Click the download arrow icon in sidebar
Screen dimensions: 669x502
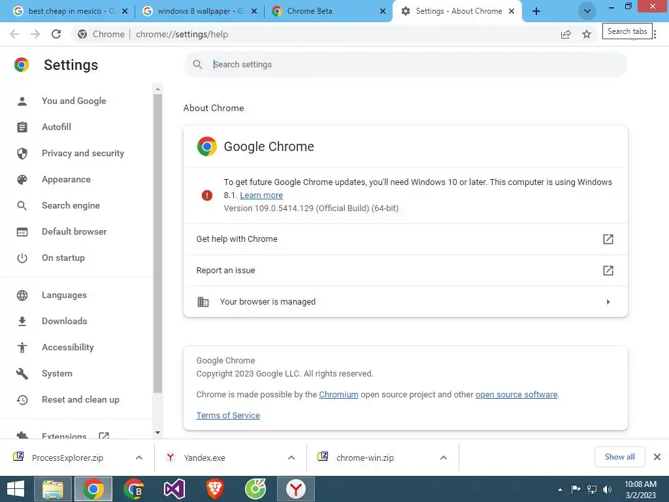coord(22,322)
